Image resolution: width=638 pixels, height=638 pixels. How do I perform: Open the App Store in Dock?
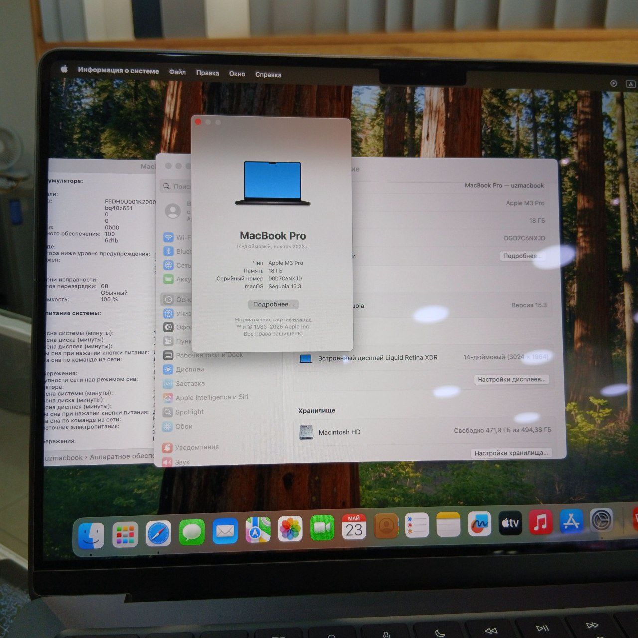coord(571,521)
